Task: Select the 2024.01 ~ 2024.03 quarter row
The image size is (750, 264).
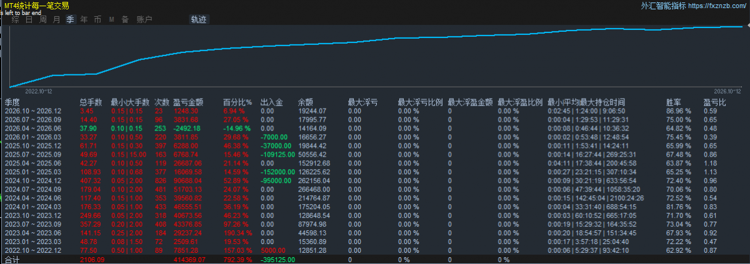Action: (x=375, y=207)
